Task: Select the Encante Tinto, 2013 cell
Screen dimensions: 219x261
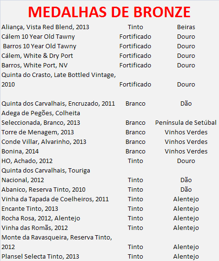Action: click(30, 209)
